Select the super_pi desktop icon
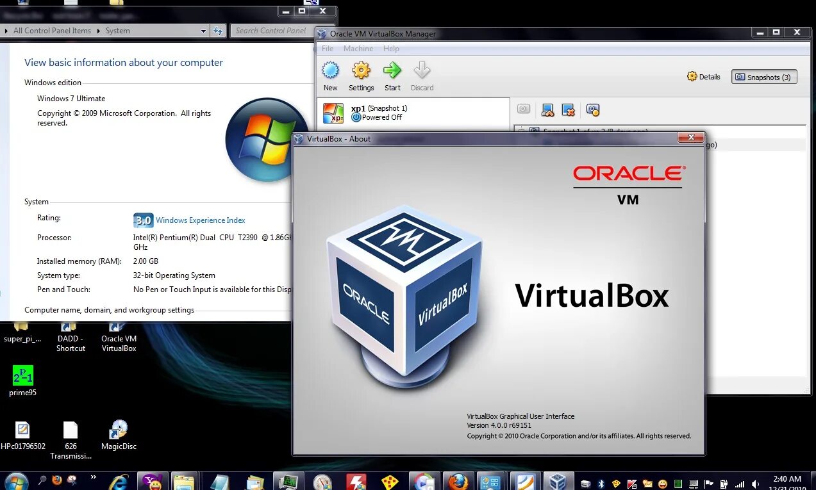 [22, 334]
